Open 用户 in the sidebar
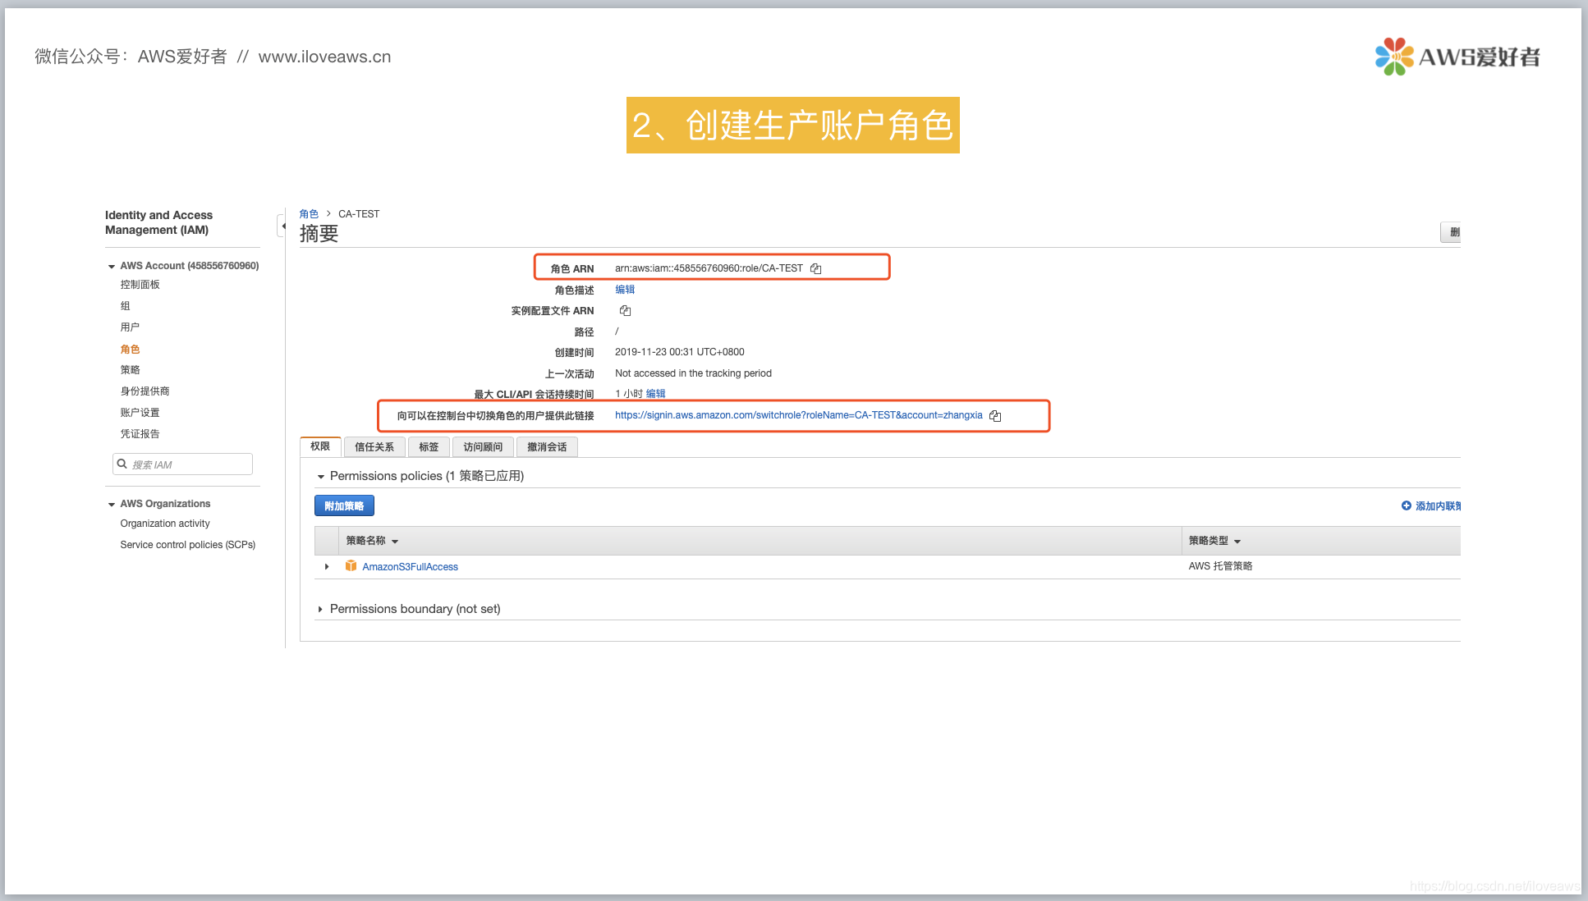 (130, 327)
